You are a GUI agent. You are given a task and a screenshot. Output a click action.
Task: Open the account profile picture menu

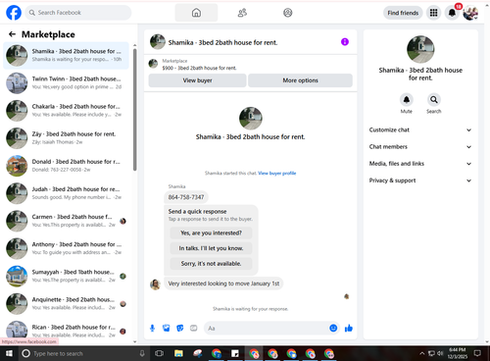[x=470, y=13]
